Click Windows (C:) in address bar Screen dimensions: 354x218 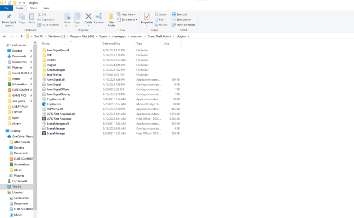(x=56, y=36)
